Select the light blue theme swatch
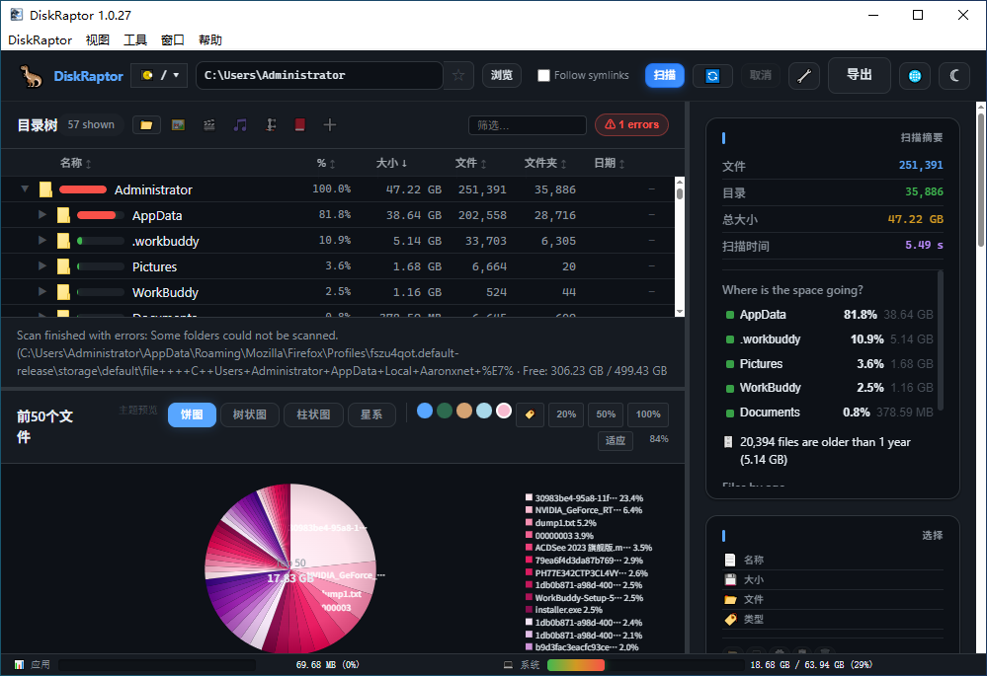Viewport: 987px width, 676px height. (484, 411)
